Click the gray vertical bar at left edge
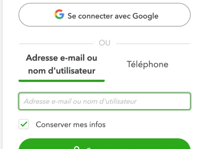The image size is (206, 149). click(1, 74)
